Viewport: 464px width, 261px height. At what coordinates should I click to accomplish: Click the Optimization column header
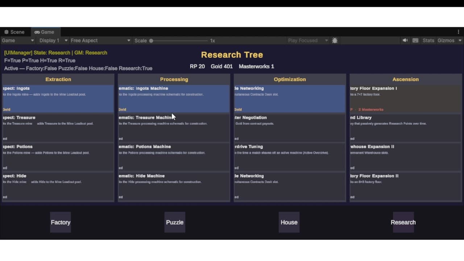click(x=290, y=79)
